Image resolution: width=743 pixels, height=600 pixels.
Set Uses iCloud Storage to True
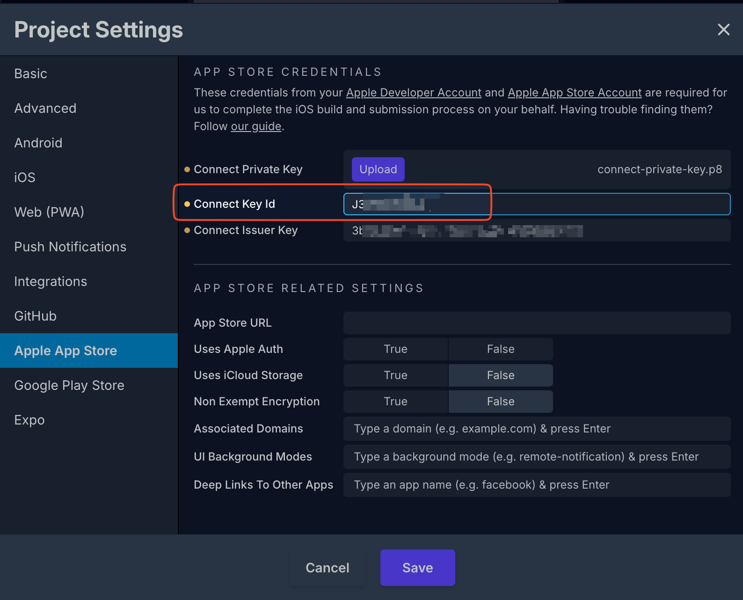click(x=395, y=375)
